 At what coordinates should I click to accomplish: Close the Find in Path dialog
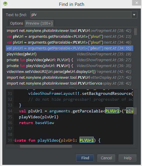(136, 3)
